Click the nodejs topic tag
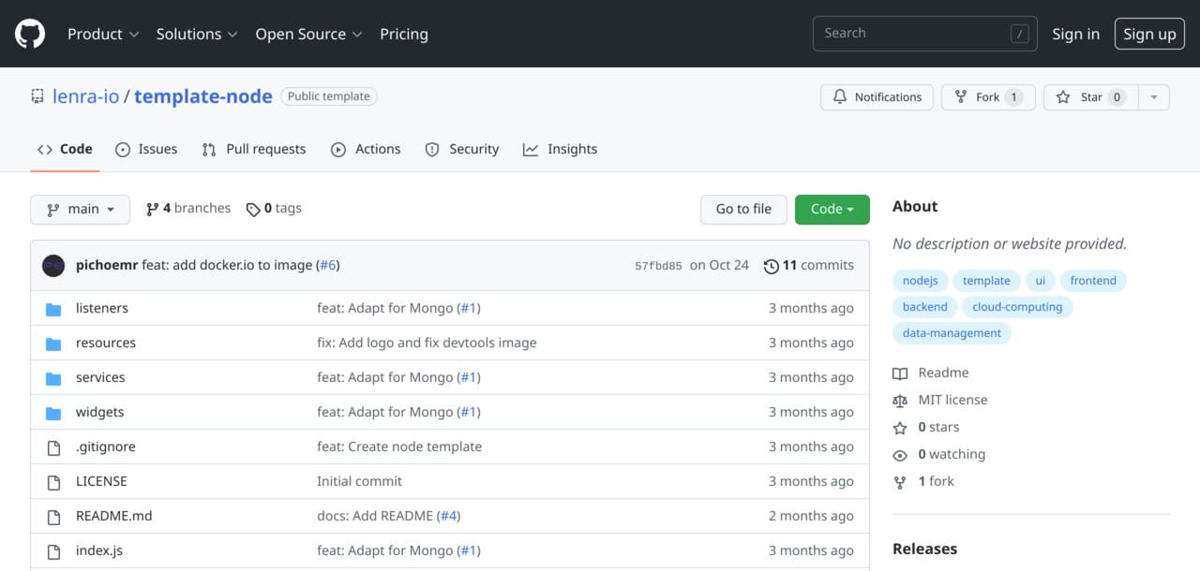Screen dimensions: 1200x571 [921, 281]
